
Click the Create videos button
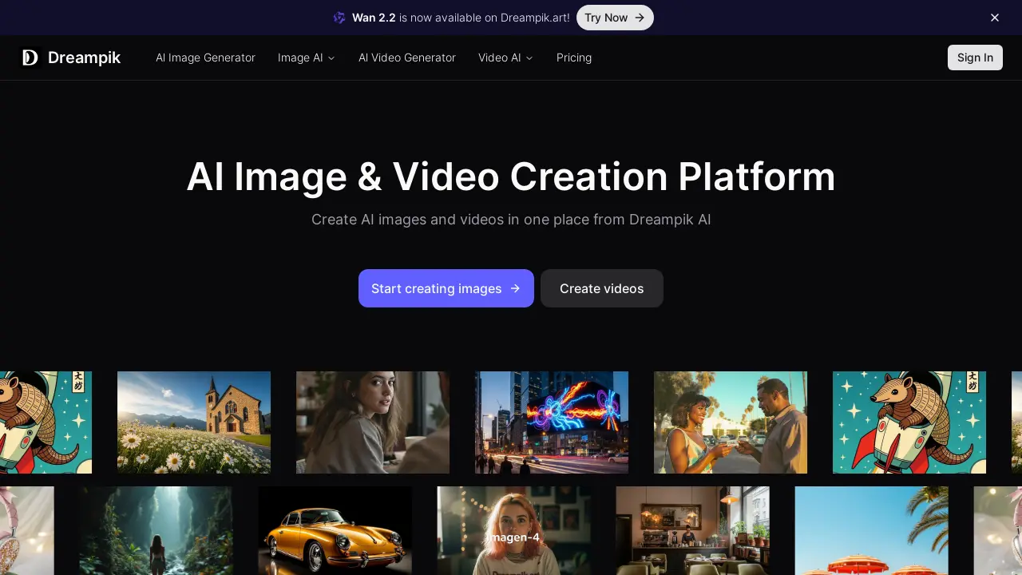(602, 288)
